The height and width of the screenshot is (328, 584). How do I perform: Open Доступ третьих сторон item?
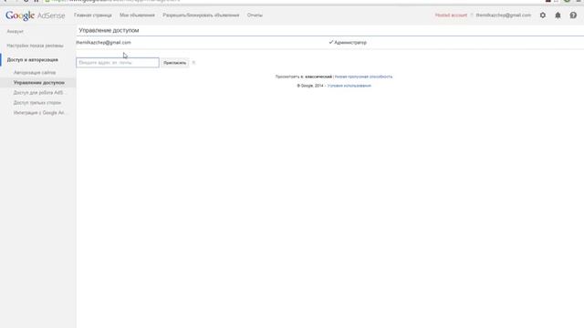pos(37,103)
